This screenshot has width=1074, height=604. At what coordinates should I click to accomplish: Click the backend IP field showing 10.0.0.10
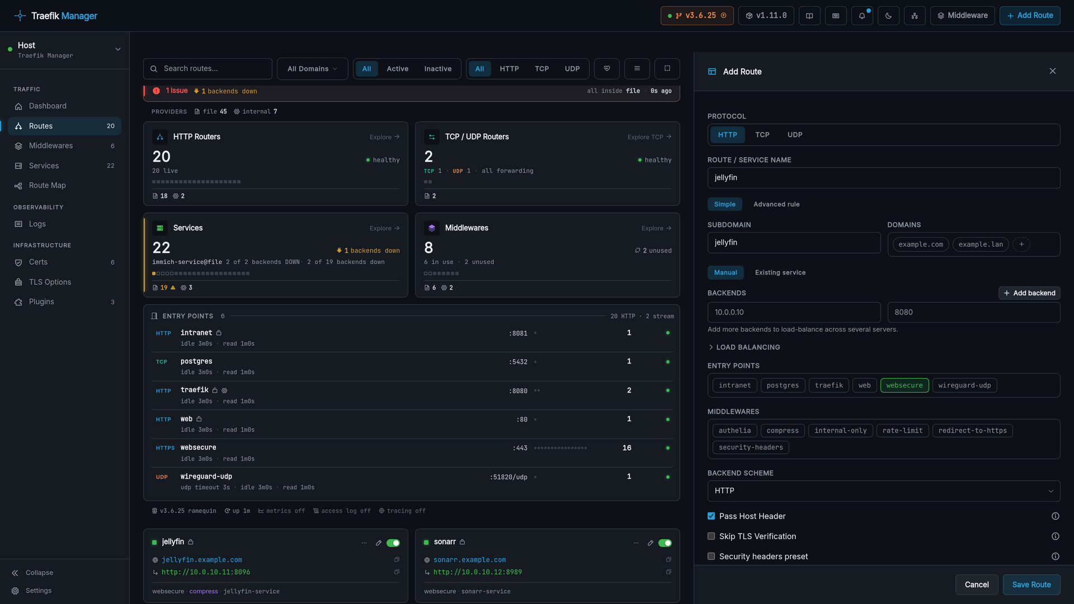tap(794, 313)
